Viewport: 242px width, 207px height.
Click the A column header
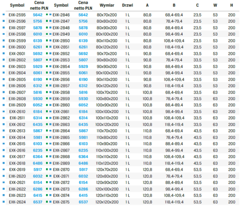click(x=147, y=6)
